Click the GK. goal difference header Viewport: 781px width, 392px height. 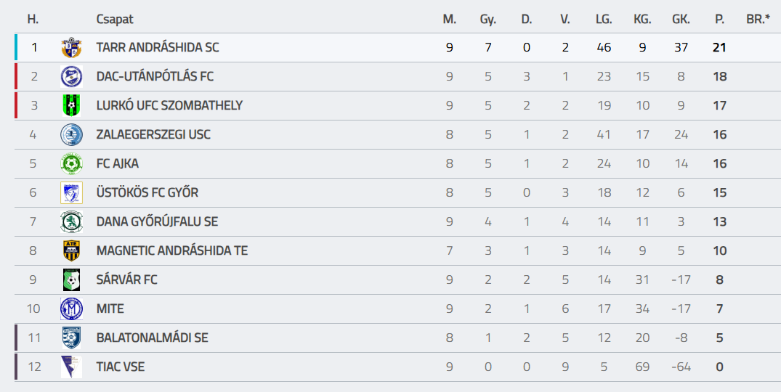(x=681, y=20)
